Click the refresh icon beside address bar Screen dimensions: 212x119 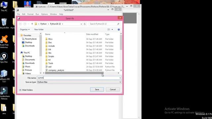click(85, 24)
